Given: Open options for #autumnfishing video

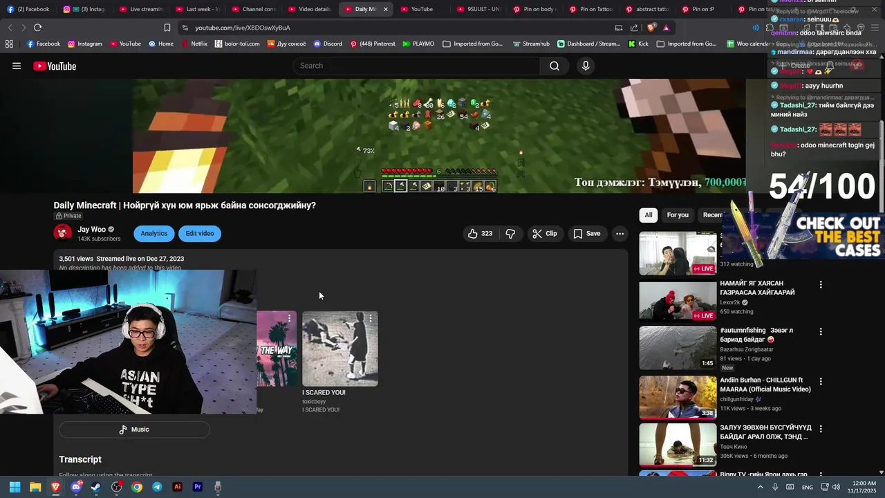Looking at the screenshot, I should [821, 332].
